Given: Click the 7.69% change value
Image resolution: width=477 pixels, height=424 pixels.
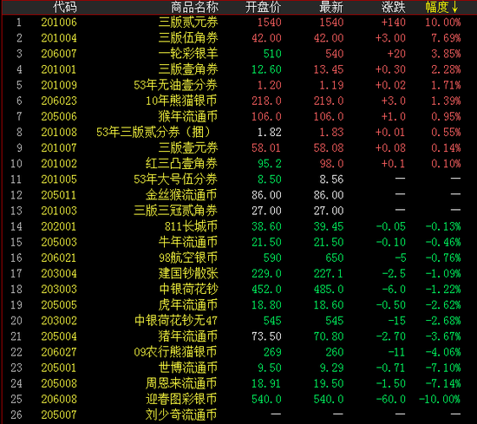Looking at the screenshot, I should pos(446,38).
